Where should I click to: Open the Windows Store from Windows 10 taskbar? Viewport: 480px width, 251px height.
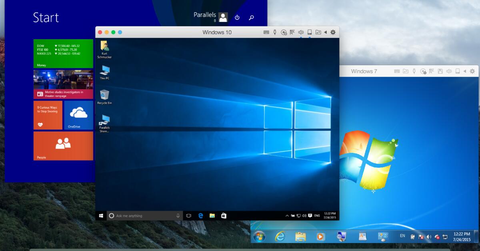(x=224, y=215)
